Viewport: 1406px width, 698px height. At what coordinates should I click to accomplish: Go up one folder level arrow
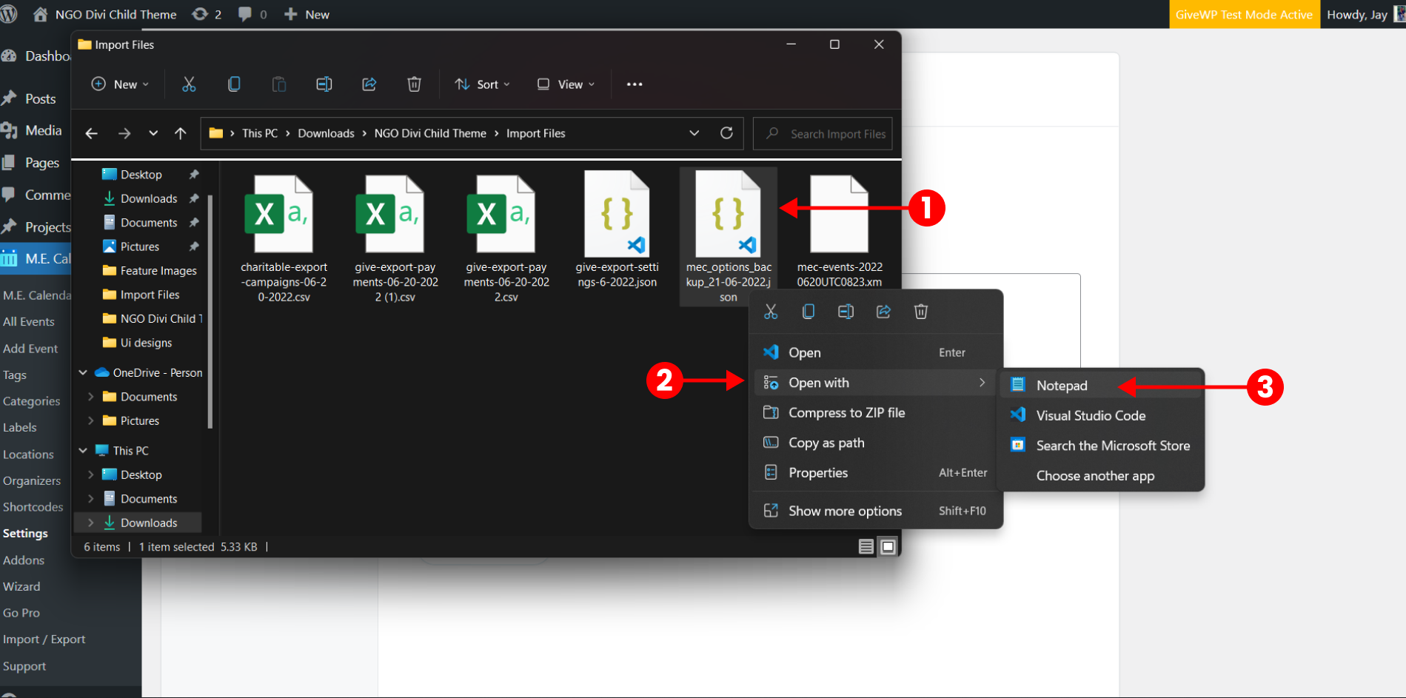point(181,133)
